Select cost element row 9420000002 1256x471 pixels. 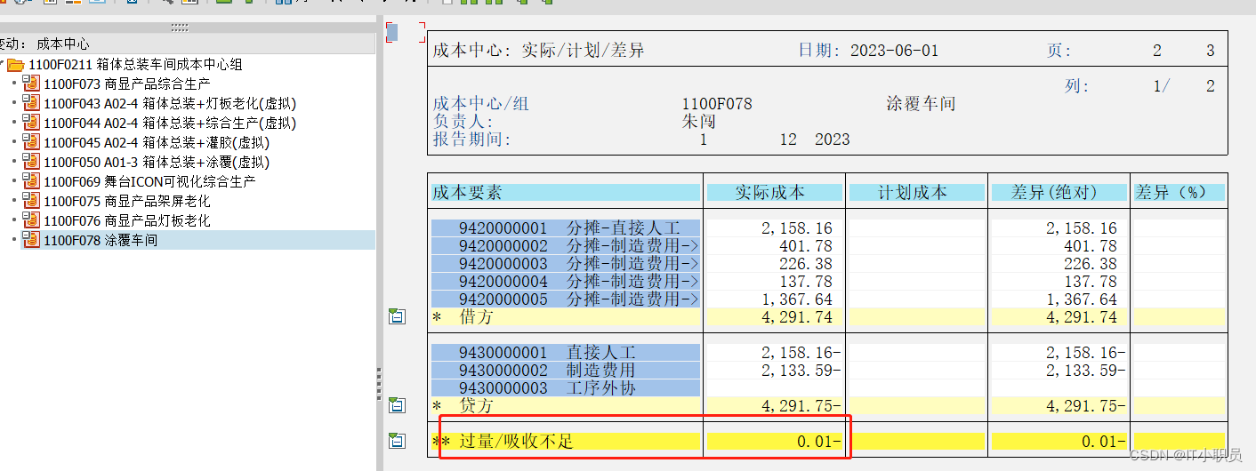click(566, 246)
